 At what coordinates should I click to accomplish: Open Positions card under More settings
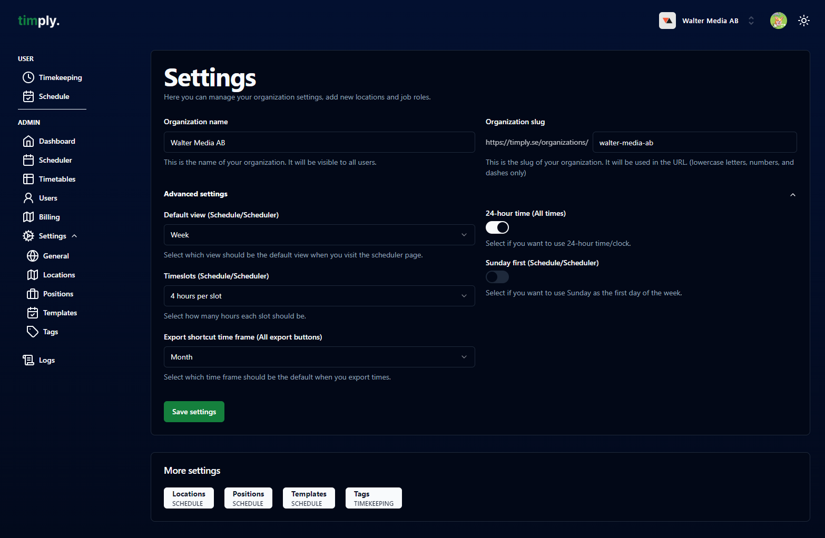pos(248,498)
